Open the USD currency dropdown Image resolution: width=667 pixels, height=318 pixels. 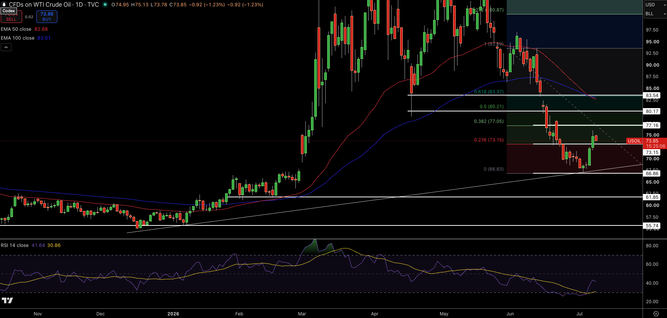[655, 4]
